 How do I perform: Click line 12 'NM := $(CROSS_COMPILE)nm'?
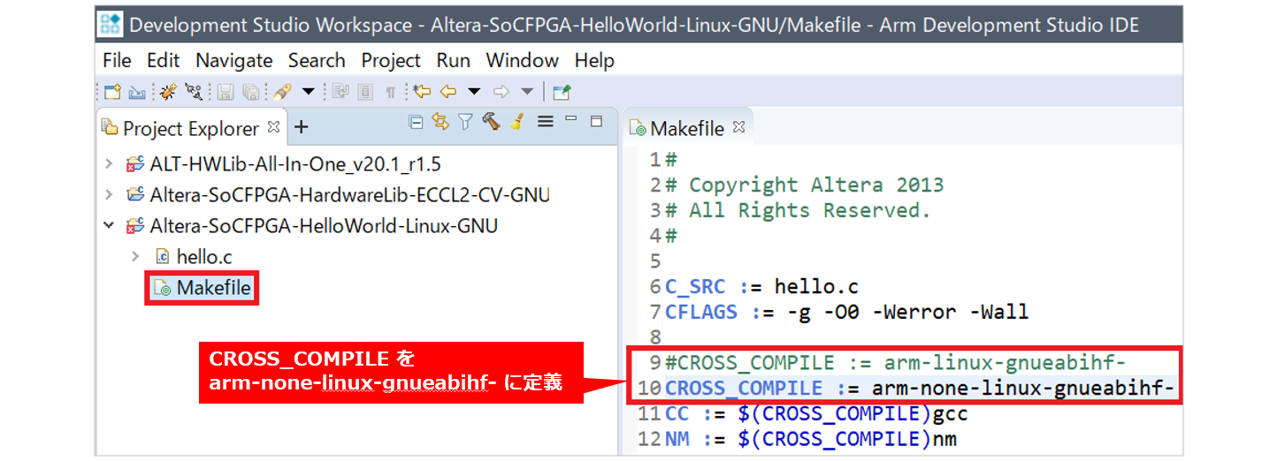(810, 440)
